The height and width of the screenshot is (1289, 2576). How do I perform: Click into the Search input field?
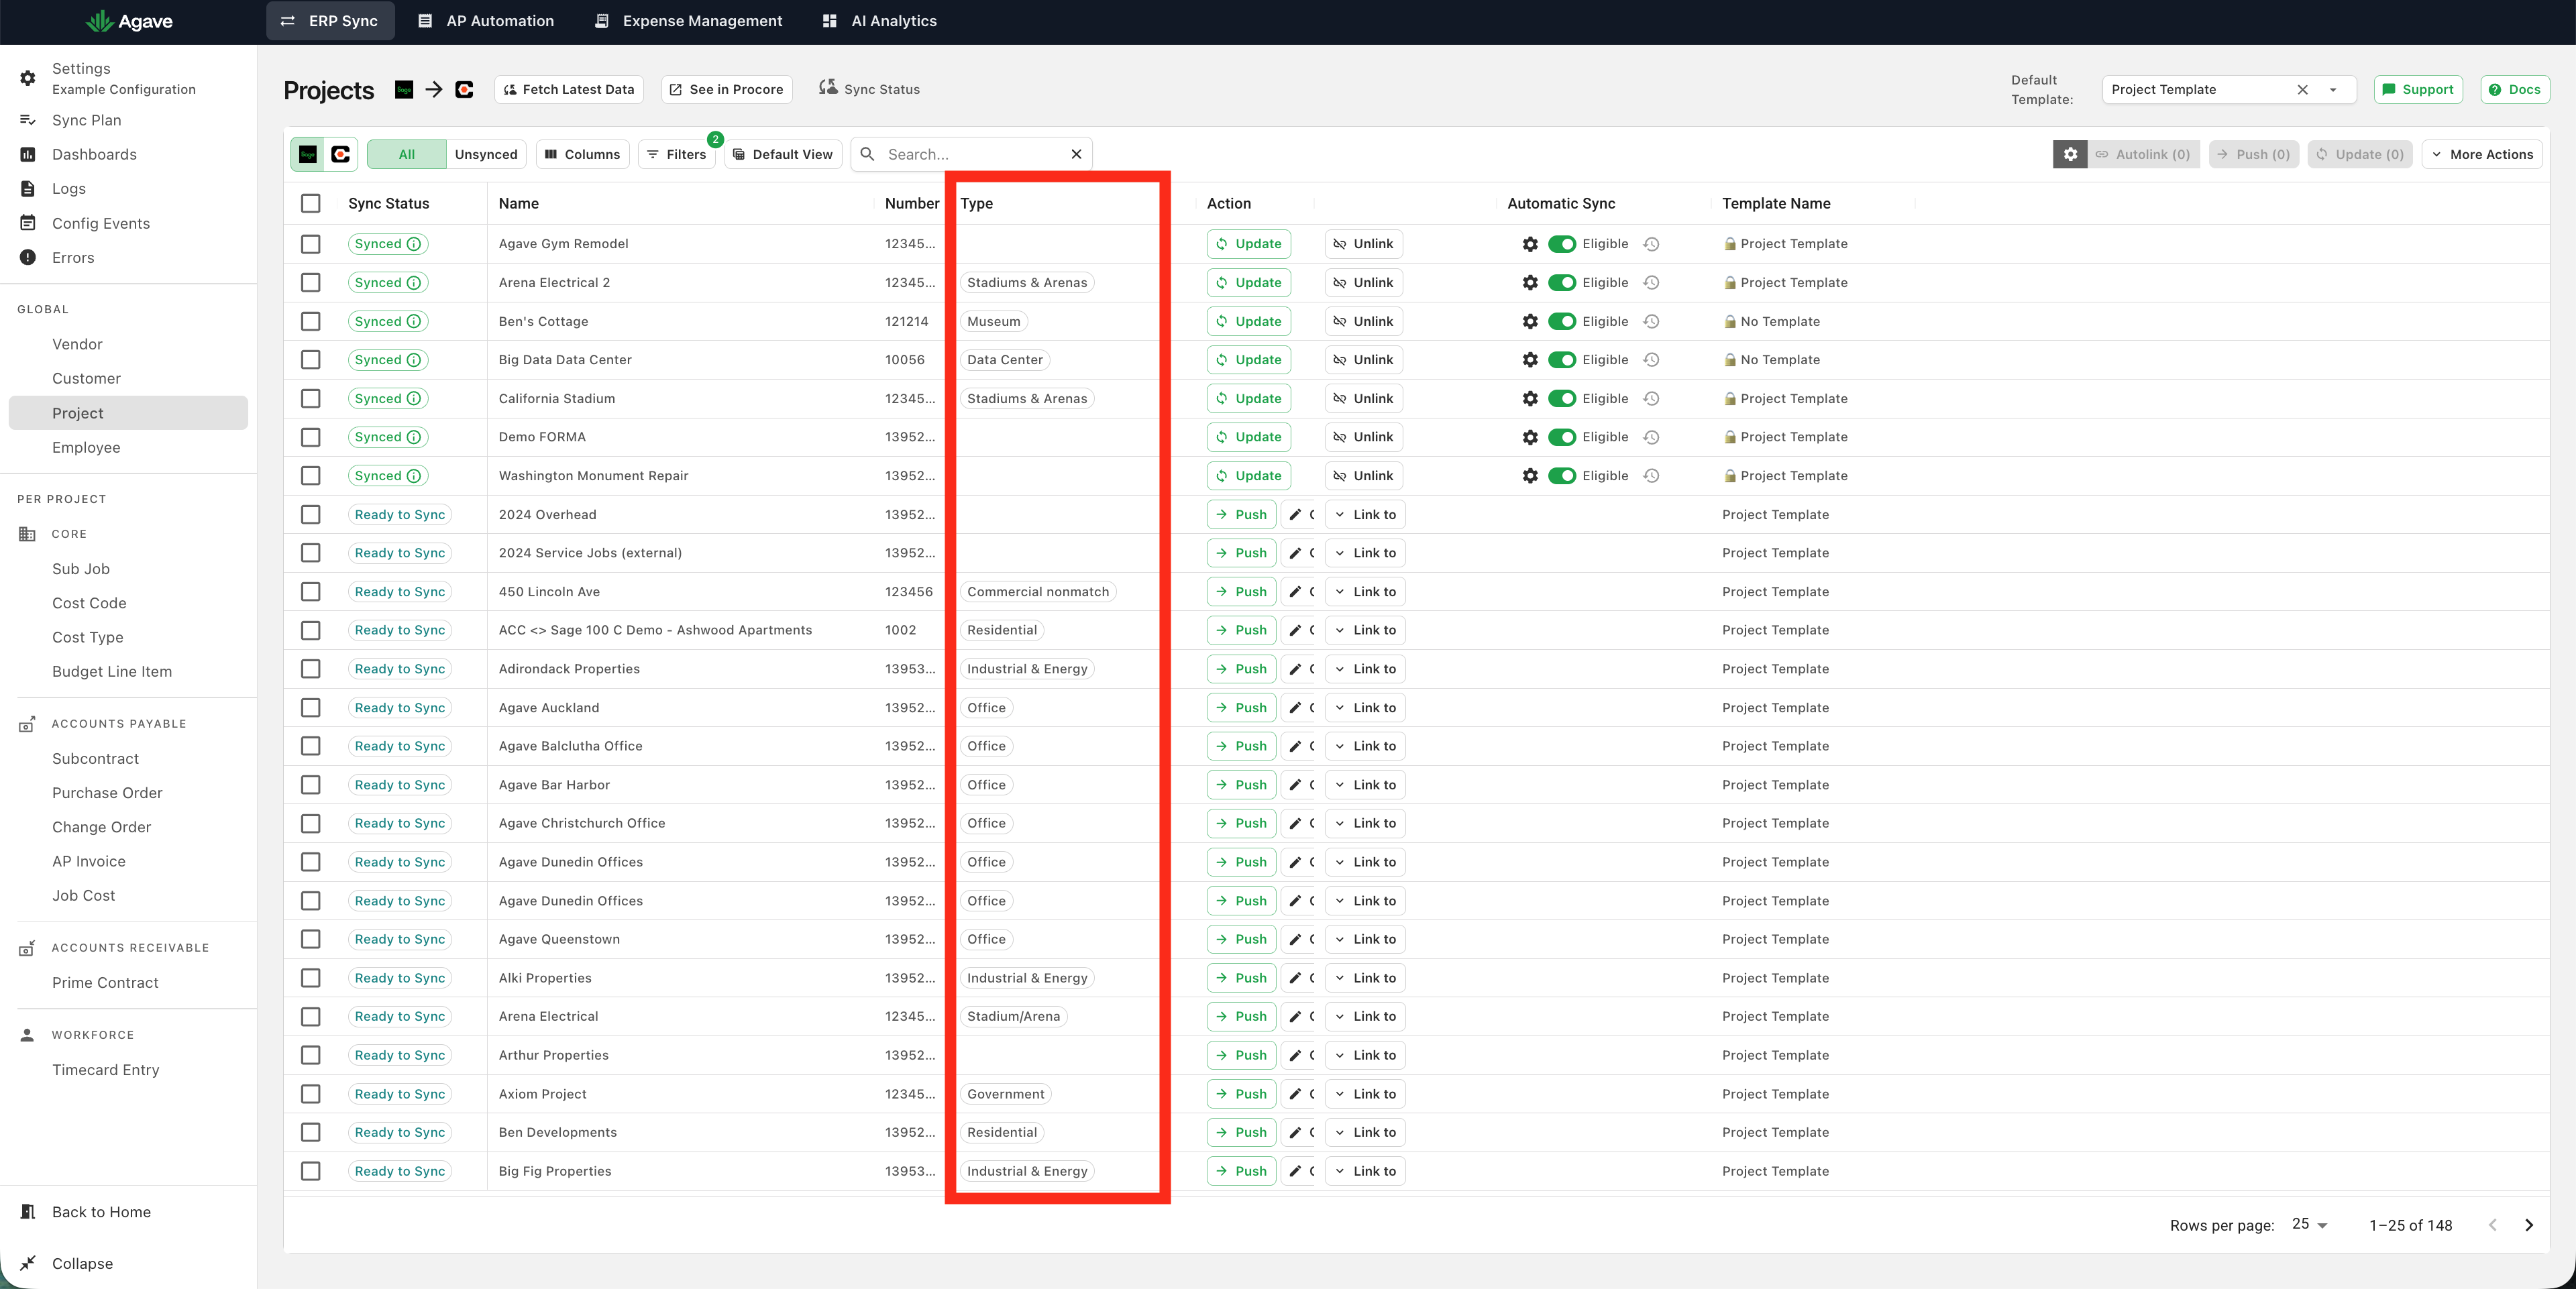[x=970, y=154]
